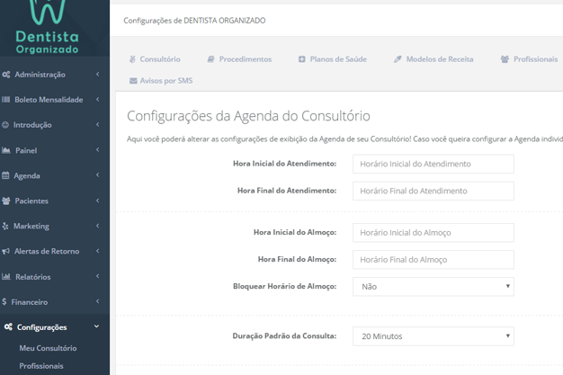Expand the Painel chevron
The height and width of the screenshot is (375, 563).
98,150
